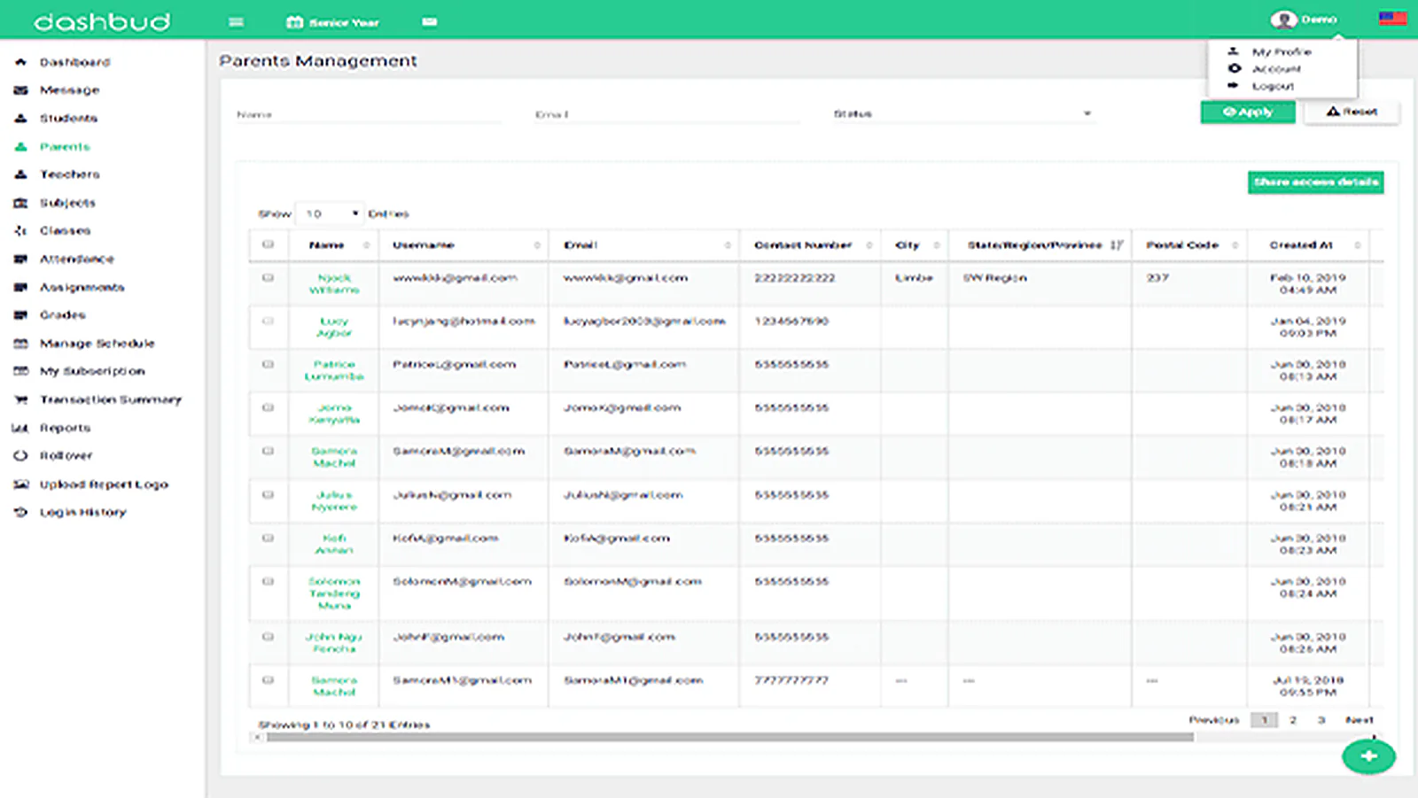
Task: Click the Transaction Summary cart icon
Action: click(x=20, y=399)
